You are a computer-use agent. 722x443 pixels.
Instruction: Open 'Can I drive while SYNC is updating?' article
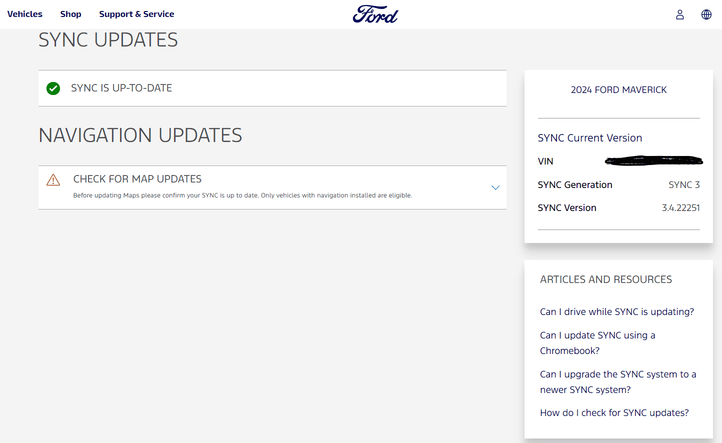click(x=617, y=311)
